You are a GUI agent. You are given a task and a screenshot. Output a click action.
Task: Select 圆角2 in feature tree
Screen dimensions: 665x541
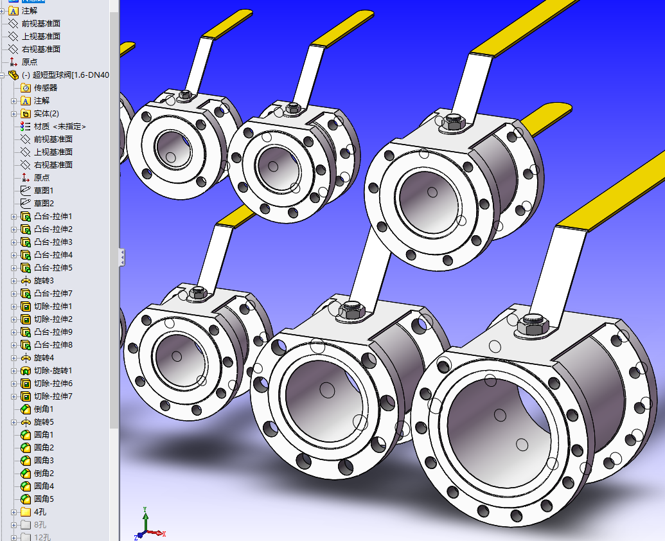(x=44, y=447)
